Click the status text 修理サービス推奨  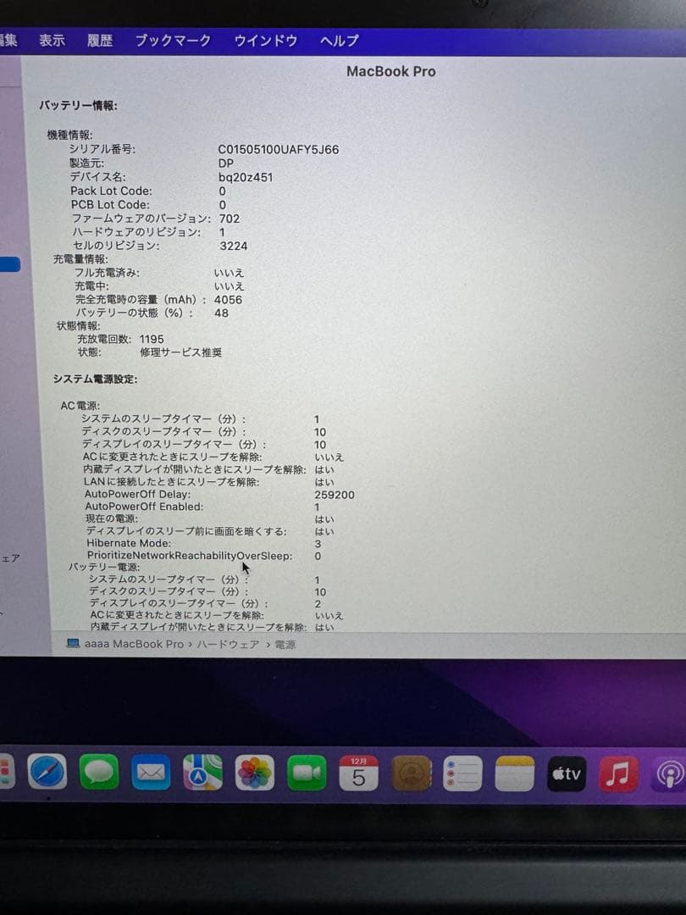point(181,352)
